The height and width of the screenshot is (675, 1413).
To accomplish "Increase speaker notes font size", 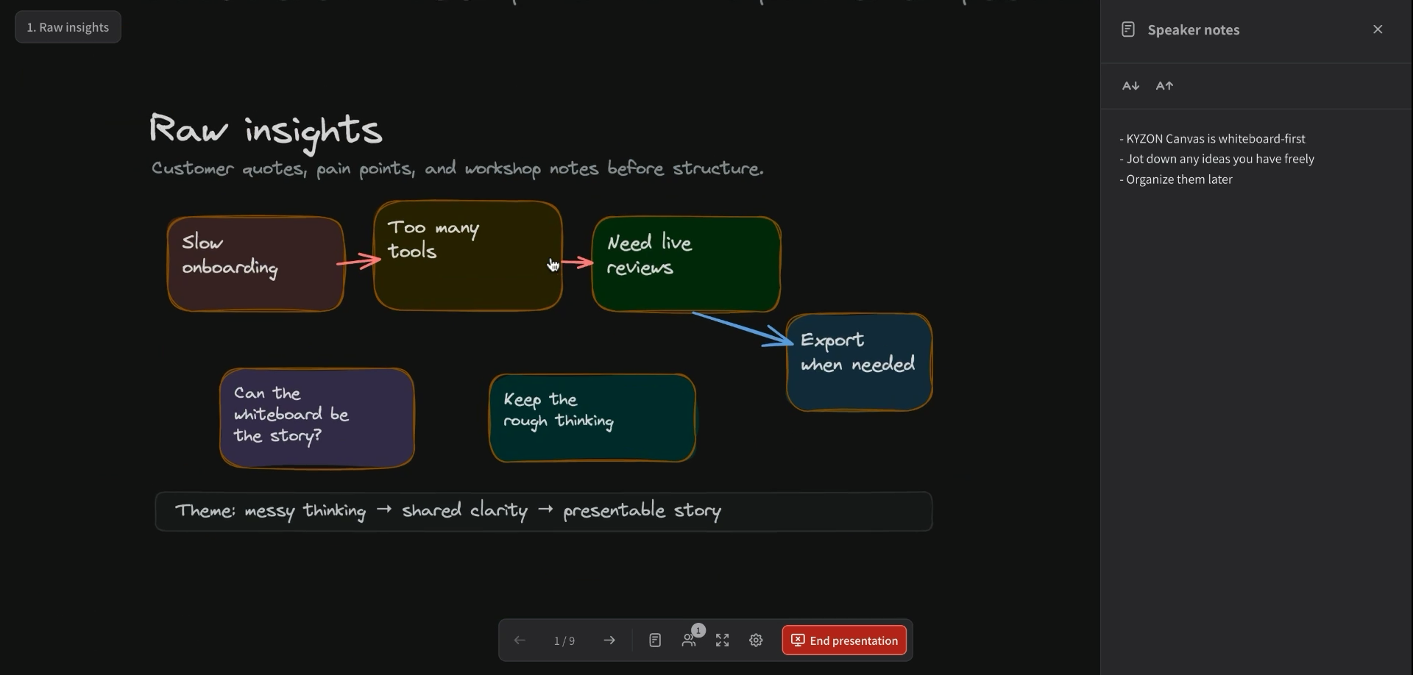I will 1164,86.
